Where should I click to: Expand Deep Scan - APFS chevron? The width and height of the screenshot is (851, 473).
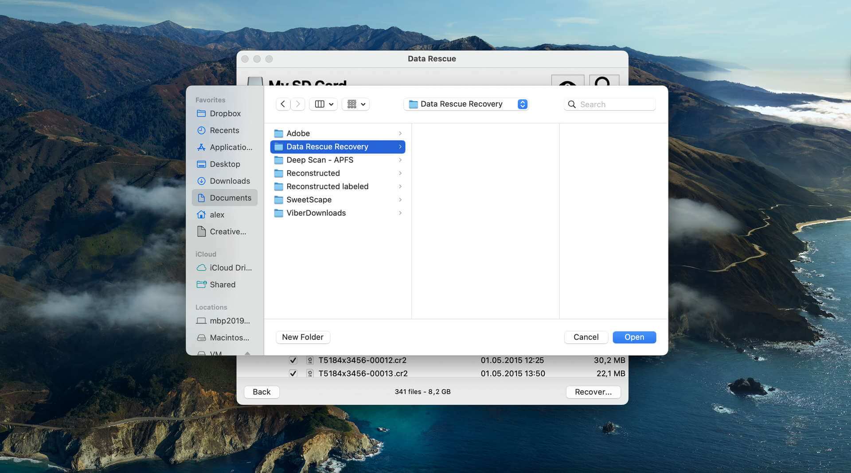tap(400, 160)
